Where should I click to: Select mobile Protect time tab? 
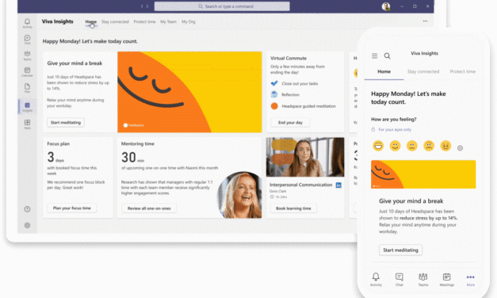point(462,71)
